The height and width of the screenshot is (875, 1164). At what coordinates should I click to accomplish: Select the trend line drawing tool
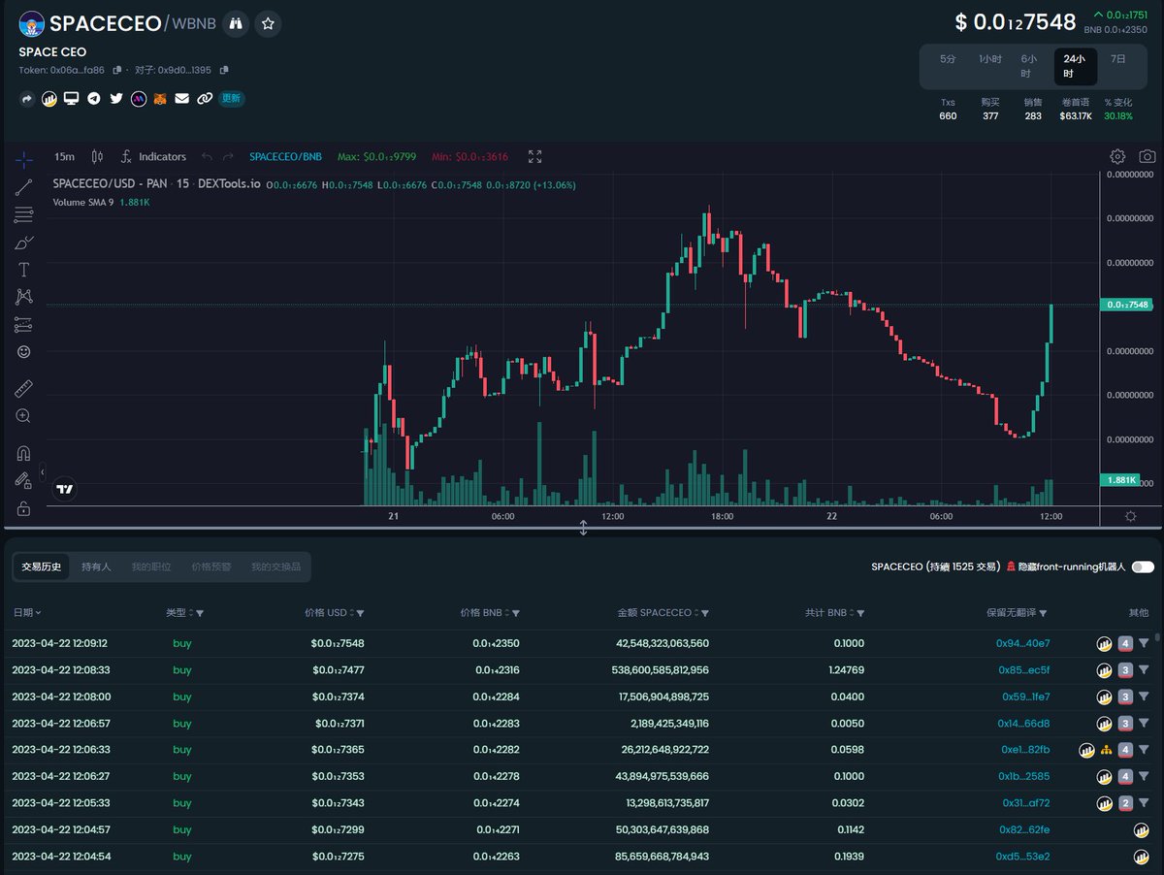click(23, 187)
